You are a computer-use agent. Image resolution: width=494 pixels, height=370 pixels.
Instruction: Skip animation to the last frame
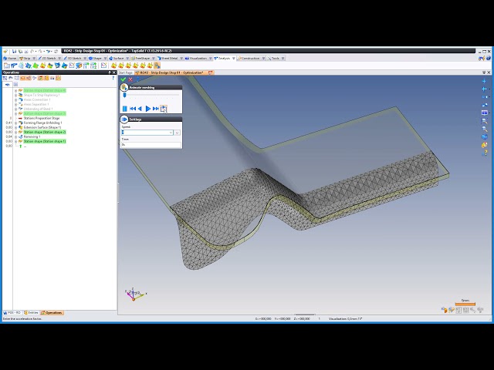coord(156,109)
